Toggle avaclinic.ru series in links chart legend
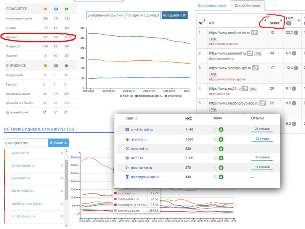 173,96
